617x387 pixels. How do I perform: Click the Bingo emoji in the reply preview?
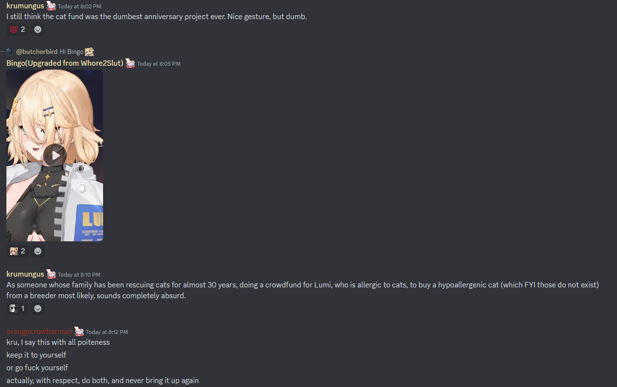pos(89,52)
